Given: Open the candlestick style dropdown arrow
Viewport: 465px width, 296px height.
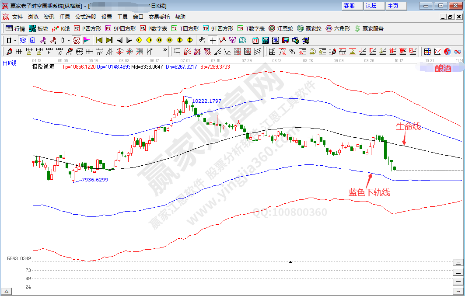Looking at the screenshot, I should click(68, 40).
